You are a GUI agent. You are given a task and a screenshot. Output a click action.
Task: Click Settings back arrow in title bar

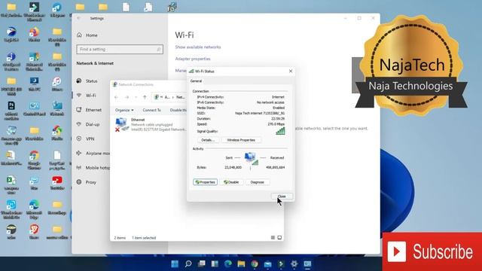(x=78, y=18)
